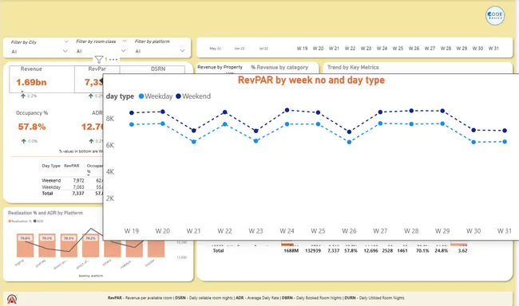Image resolution: width=519 pixels, height=306 pixels.
Task: Select W 30 in the week slicer
Action: 477,49
